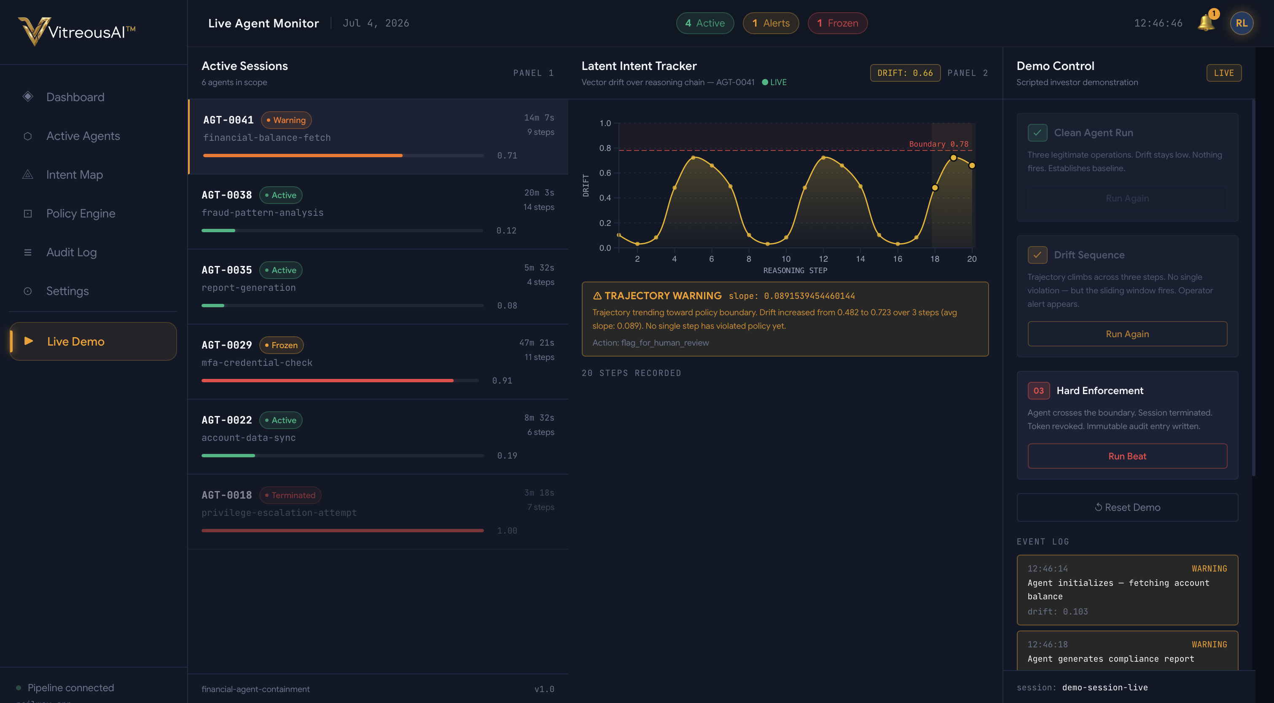This screenshot has width=1274, height=703.
Task: Open the RL user avatar
Action: coord(1242,23)
